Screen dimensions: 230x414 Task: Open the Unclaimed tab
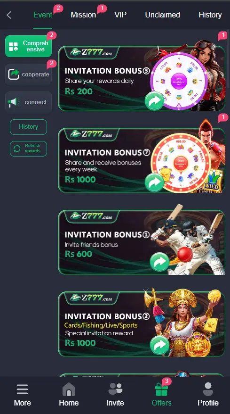[163, 15]
